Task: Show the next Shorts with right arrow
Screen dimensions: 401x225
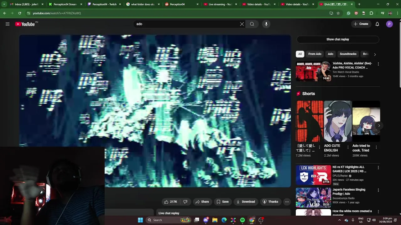Action: point(379,126)
